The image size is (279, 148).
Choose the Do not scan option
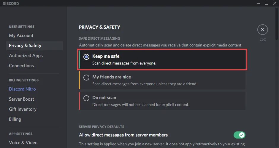pos(86,98)
